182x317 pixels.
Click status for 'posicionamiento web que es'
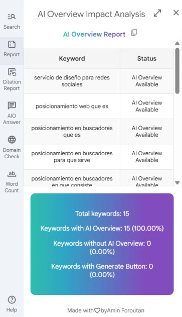coord(147,106)
